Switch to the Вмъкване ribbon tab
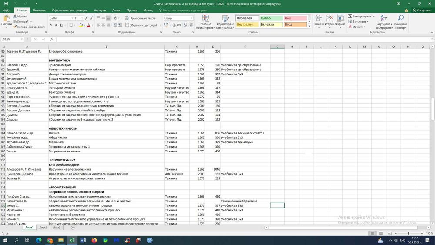435x245 pixels. tap(40, 10)
